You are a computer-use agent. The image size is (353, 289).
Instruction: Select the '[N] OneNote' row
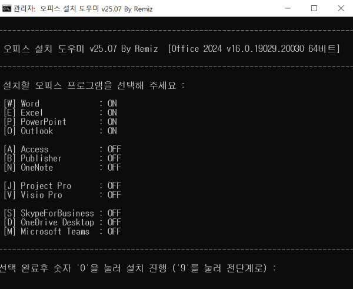(x=62, y=168)
